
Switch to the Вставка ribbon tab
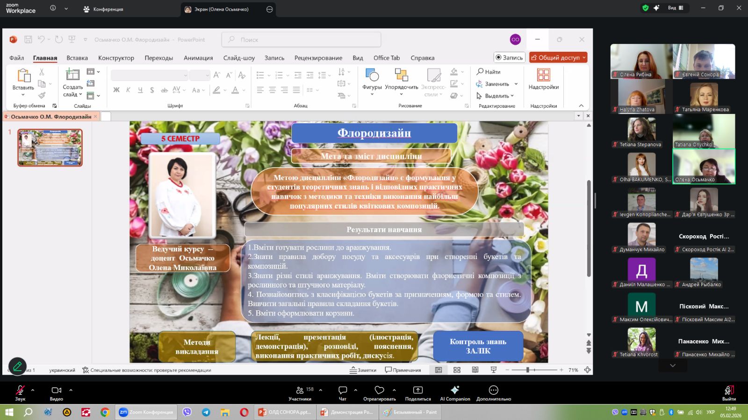[77, 58]
